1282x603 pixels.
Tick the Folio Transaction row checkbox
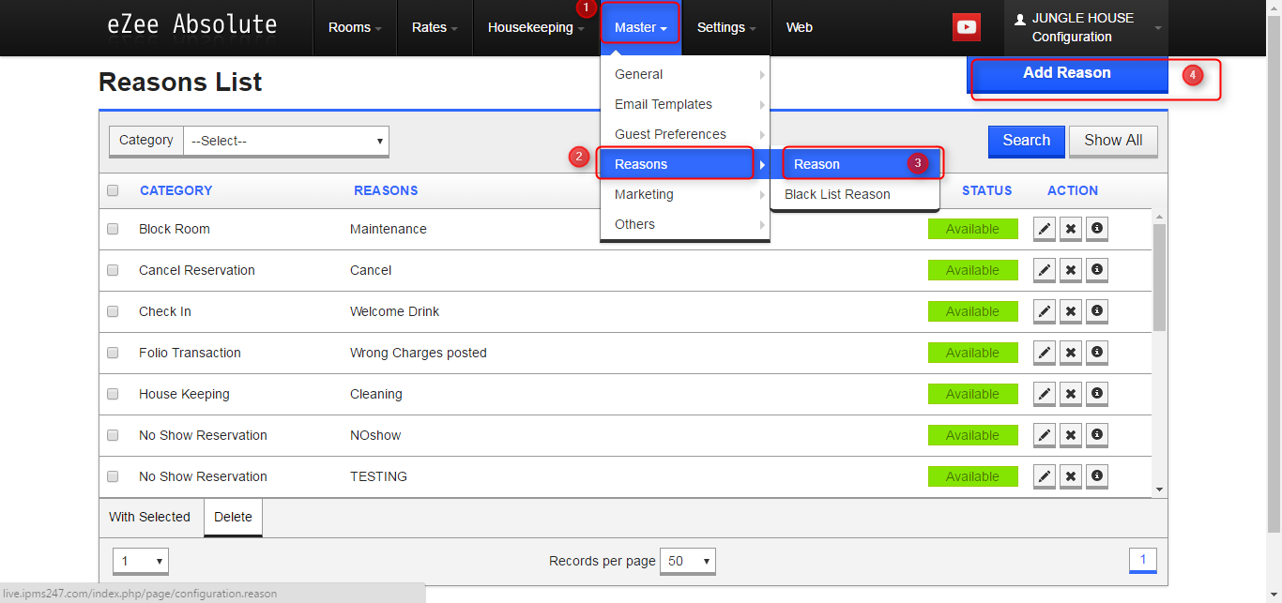[x=113, y=352]
